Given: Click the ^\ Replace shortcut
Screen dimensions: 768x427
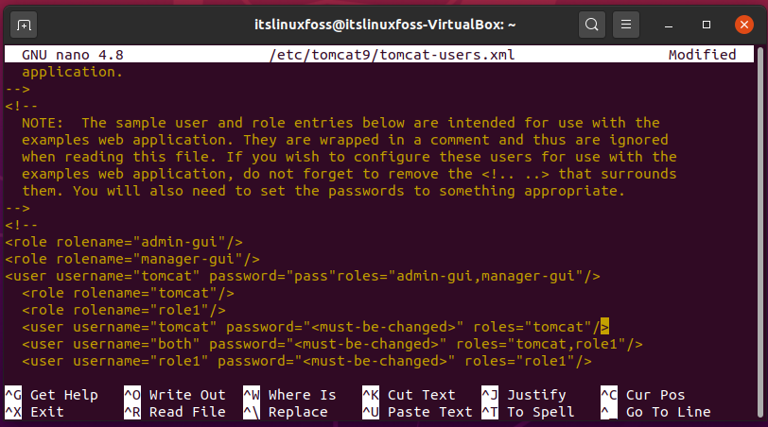Looking at the screenshot, I should (x=286, y=412).
